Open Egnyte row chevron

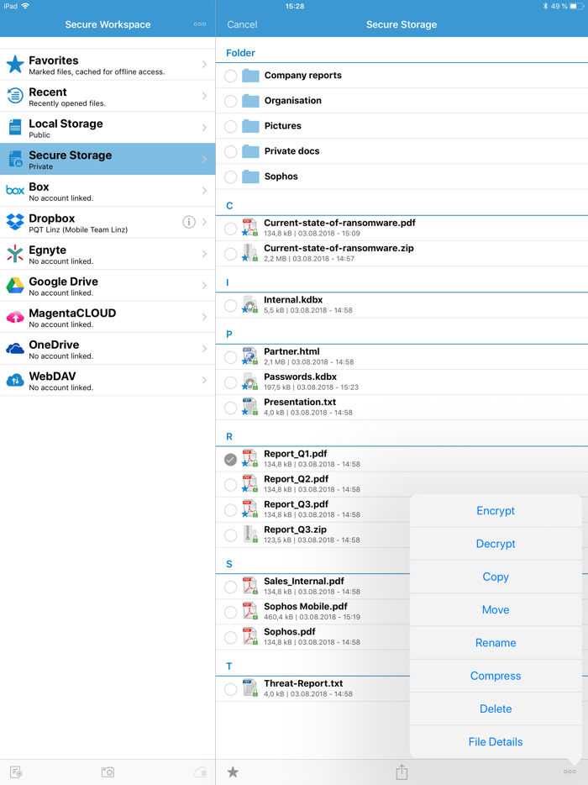click(x=204, y=254)
